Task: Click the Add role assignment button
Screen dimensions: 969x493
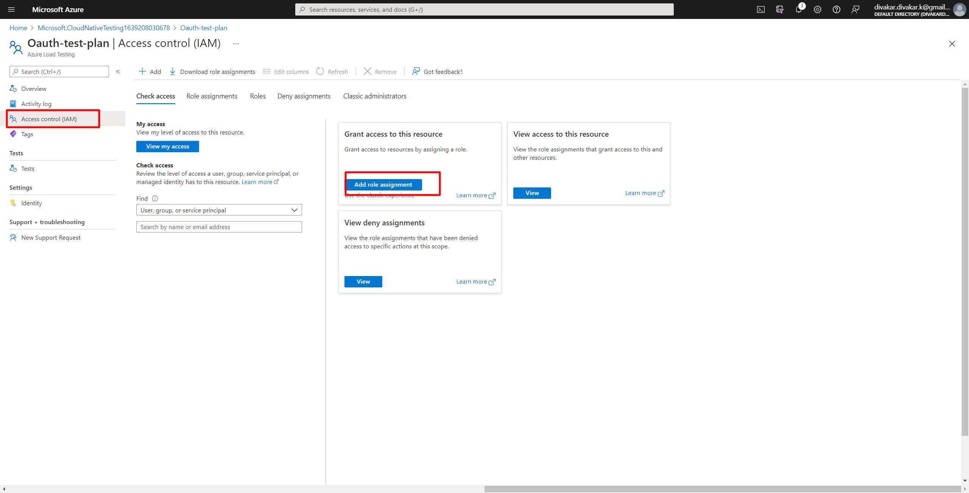Action: [x=383, y=185]
